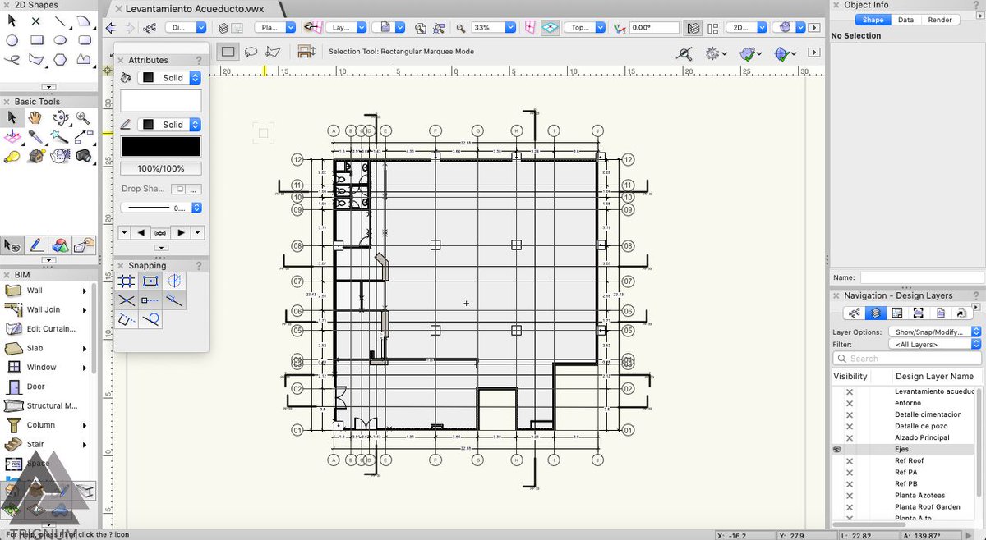This screenshot has height=540, width=986.
Task: Switch Navigation palette to Classes tab
Action: tap(855, 313)
